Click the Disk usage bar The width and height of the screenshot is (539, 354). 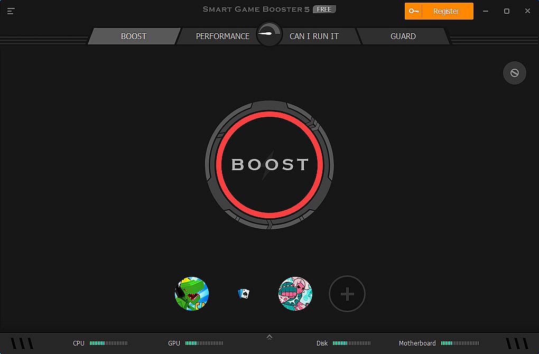[x=351, y=343]
